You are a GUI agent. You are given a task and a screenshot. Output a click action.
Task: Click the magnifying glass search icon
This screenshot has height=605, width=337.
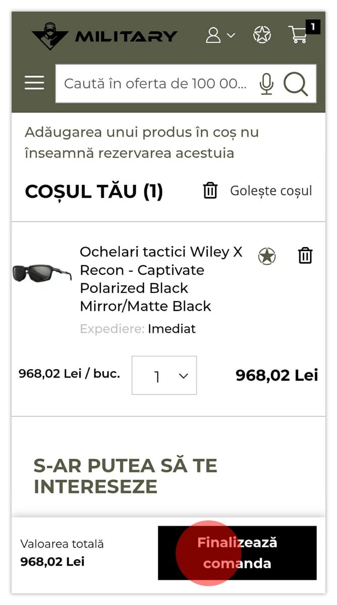coord(295,84)
